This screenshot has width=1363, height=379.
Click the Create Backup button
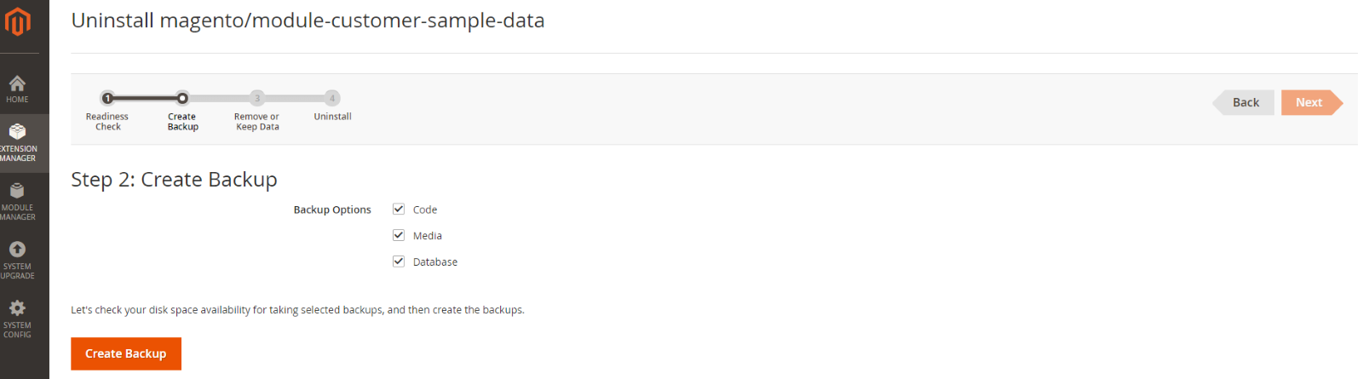coord(126,353)
